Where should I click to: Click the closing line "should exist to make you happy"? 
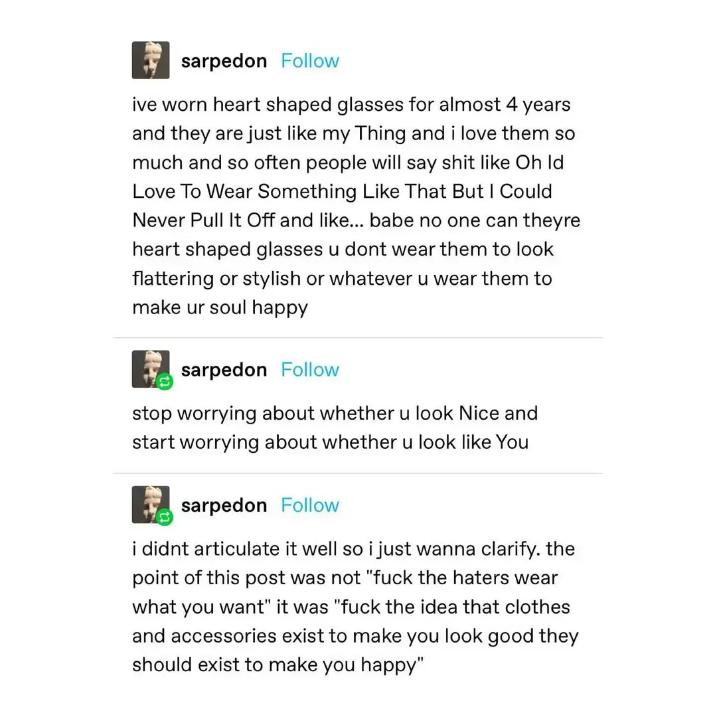tap(278, 665)
